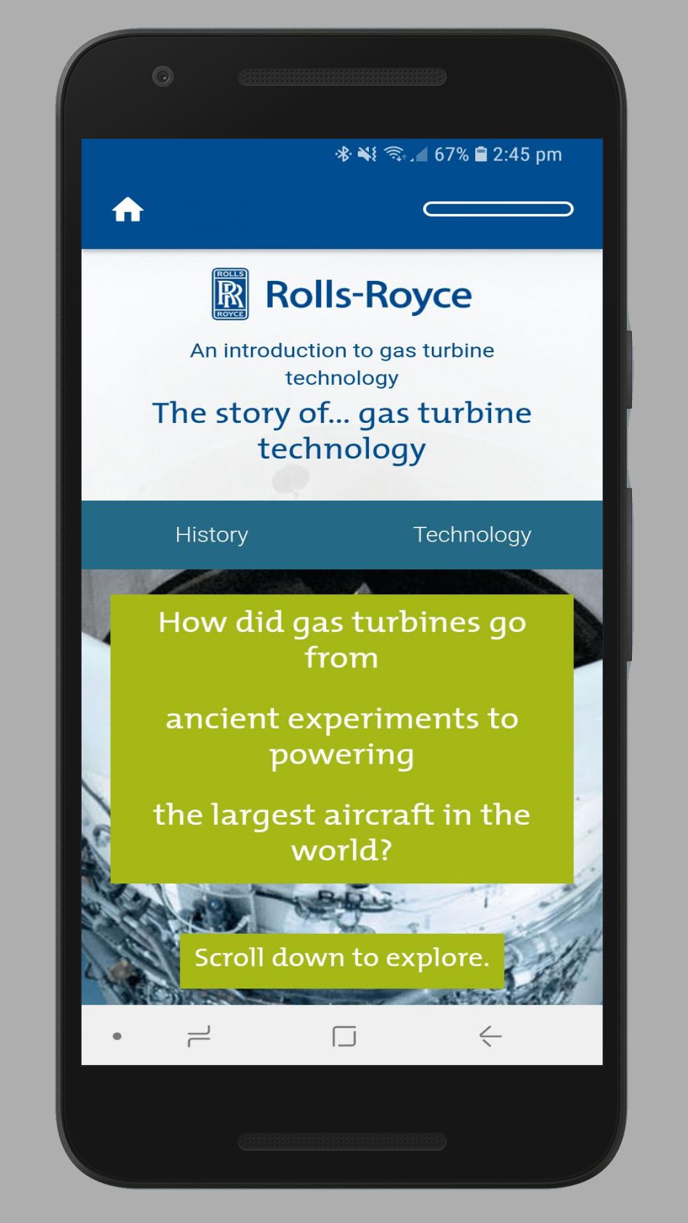Click the Rolls-Royce RR logo badge

230,294
